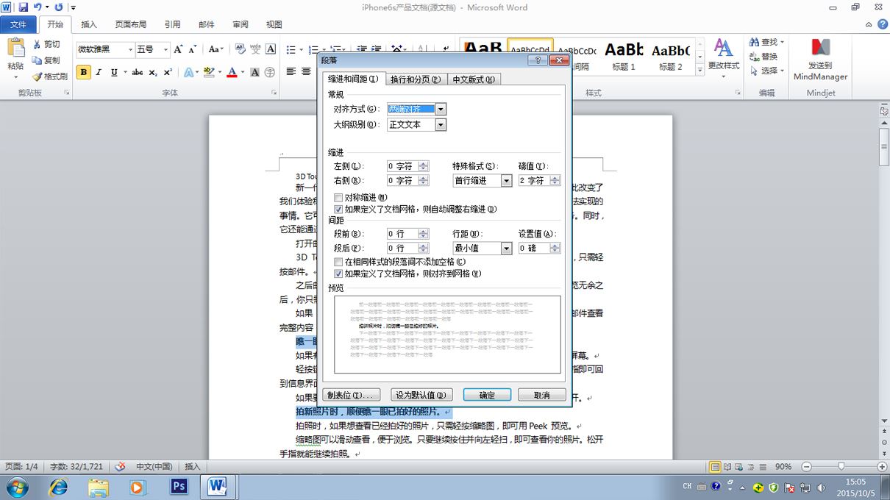Open Windows Explorer folder in taskbar
This screenshot has height=500, width=890.
pyautogui.click(x=98, y=486)
